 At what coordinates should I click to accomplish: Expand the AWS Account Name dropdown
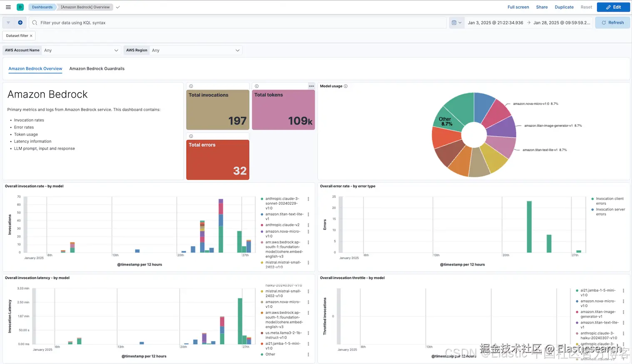pyautogui.click(x=81, y=50)
